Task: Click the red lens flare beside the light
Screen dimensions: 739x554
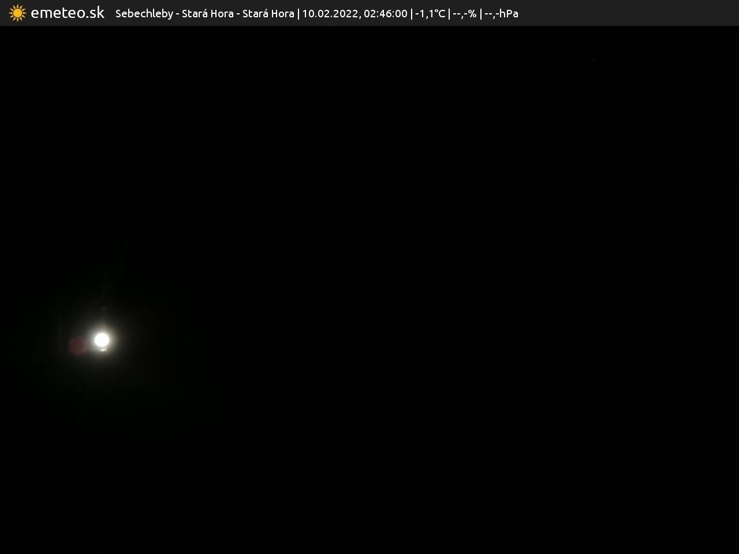Action: [x=77, y=346]
